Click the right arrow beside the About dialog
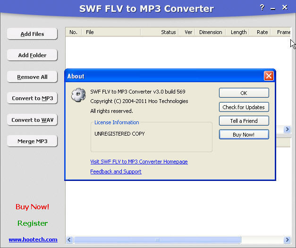The height and width of the screenshot is (248, 296). click(287, 129)
